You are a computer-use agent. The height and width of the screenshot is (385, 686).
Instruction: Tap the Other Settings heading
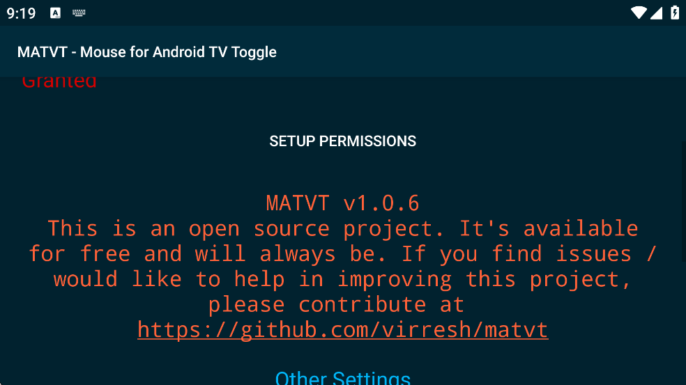click(x=342, y=378)
